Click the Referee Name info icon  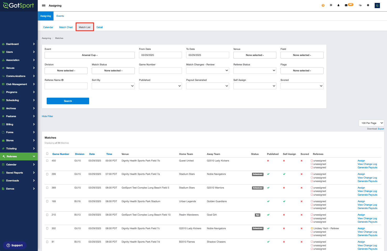tap(62, 80)
